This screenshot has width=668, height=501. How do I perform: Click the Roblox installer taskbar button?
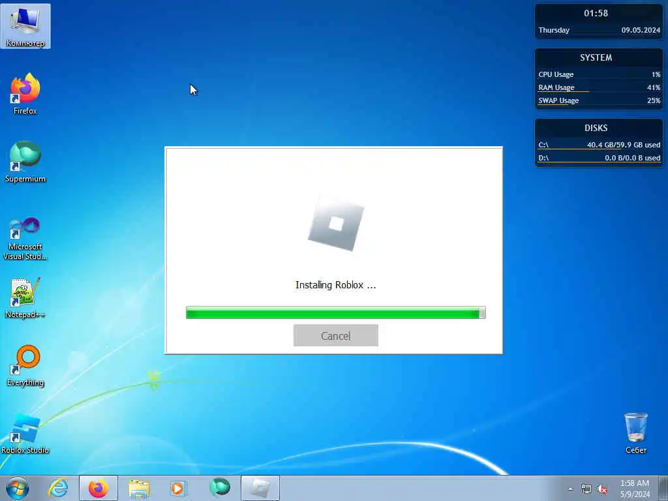260,488
